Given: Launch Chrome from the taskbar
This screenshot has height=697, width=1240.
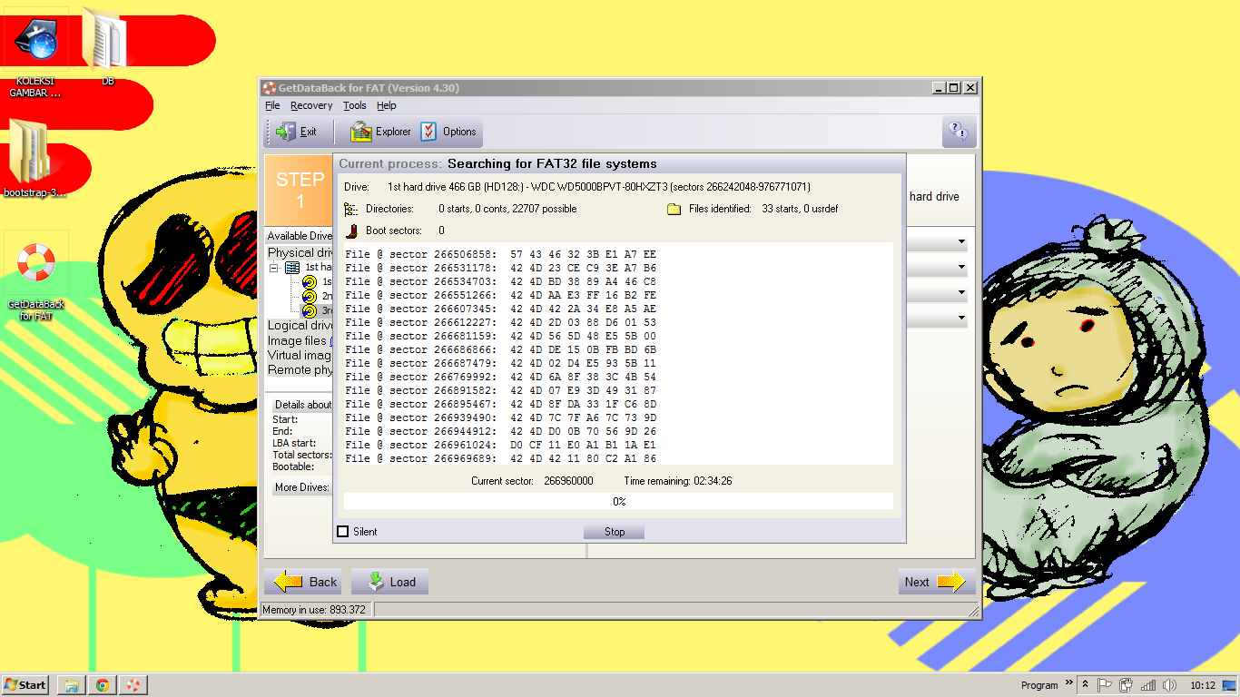Looking at the screenshot, I should [102, 685].
